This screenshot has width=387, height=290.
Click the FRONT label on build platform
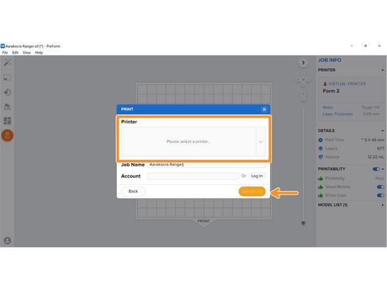pos(203,221)
